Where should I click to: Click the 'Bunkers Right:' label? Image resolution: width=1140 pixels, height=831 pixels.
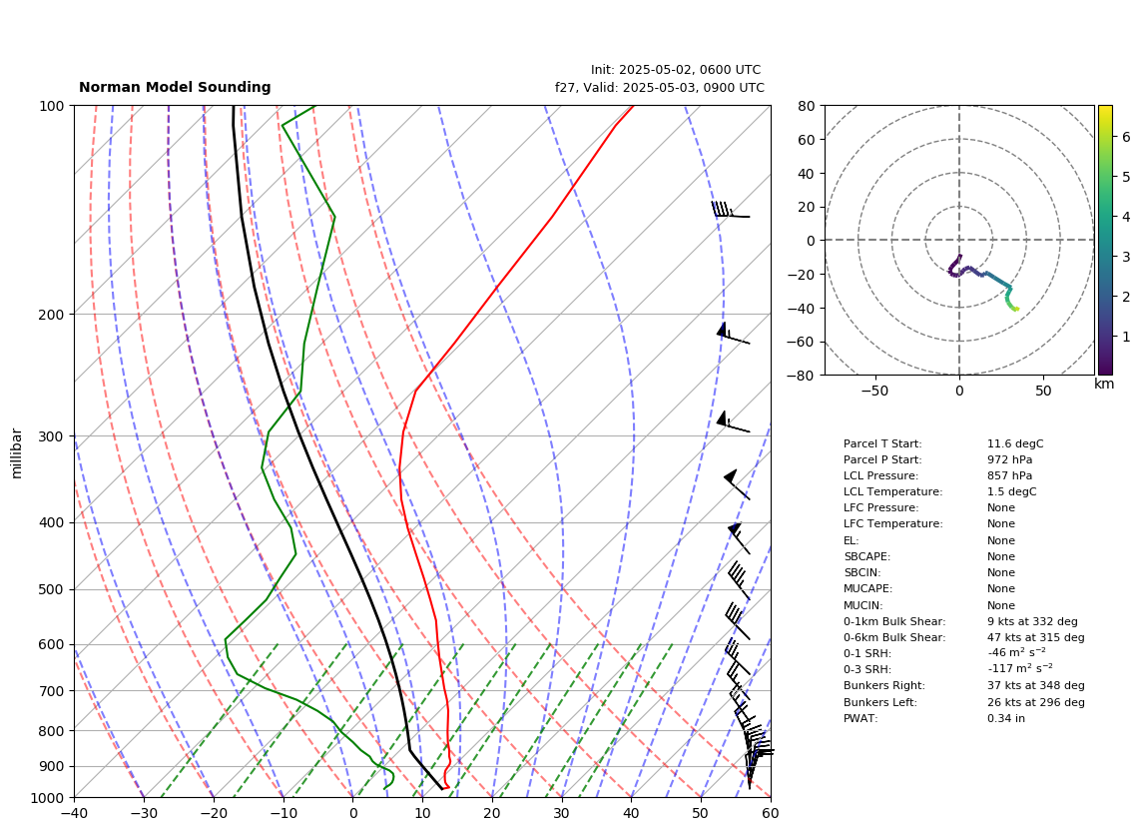click(x=884, y=685)
